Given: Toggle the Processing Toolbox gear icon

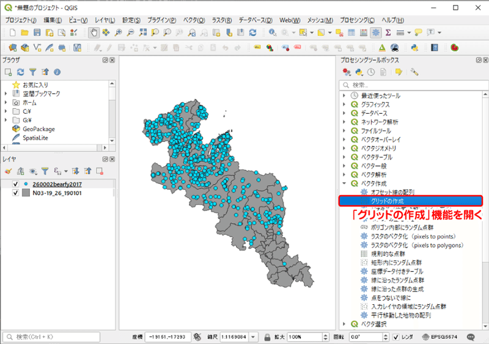Looking at the screenshot, I should click(376, 32).
